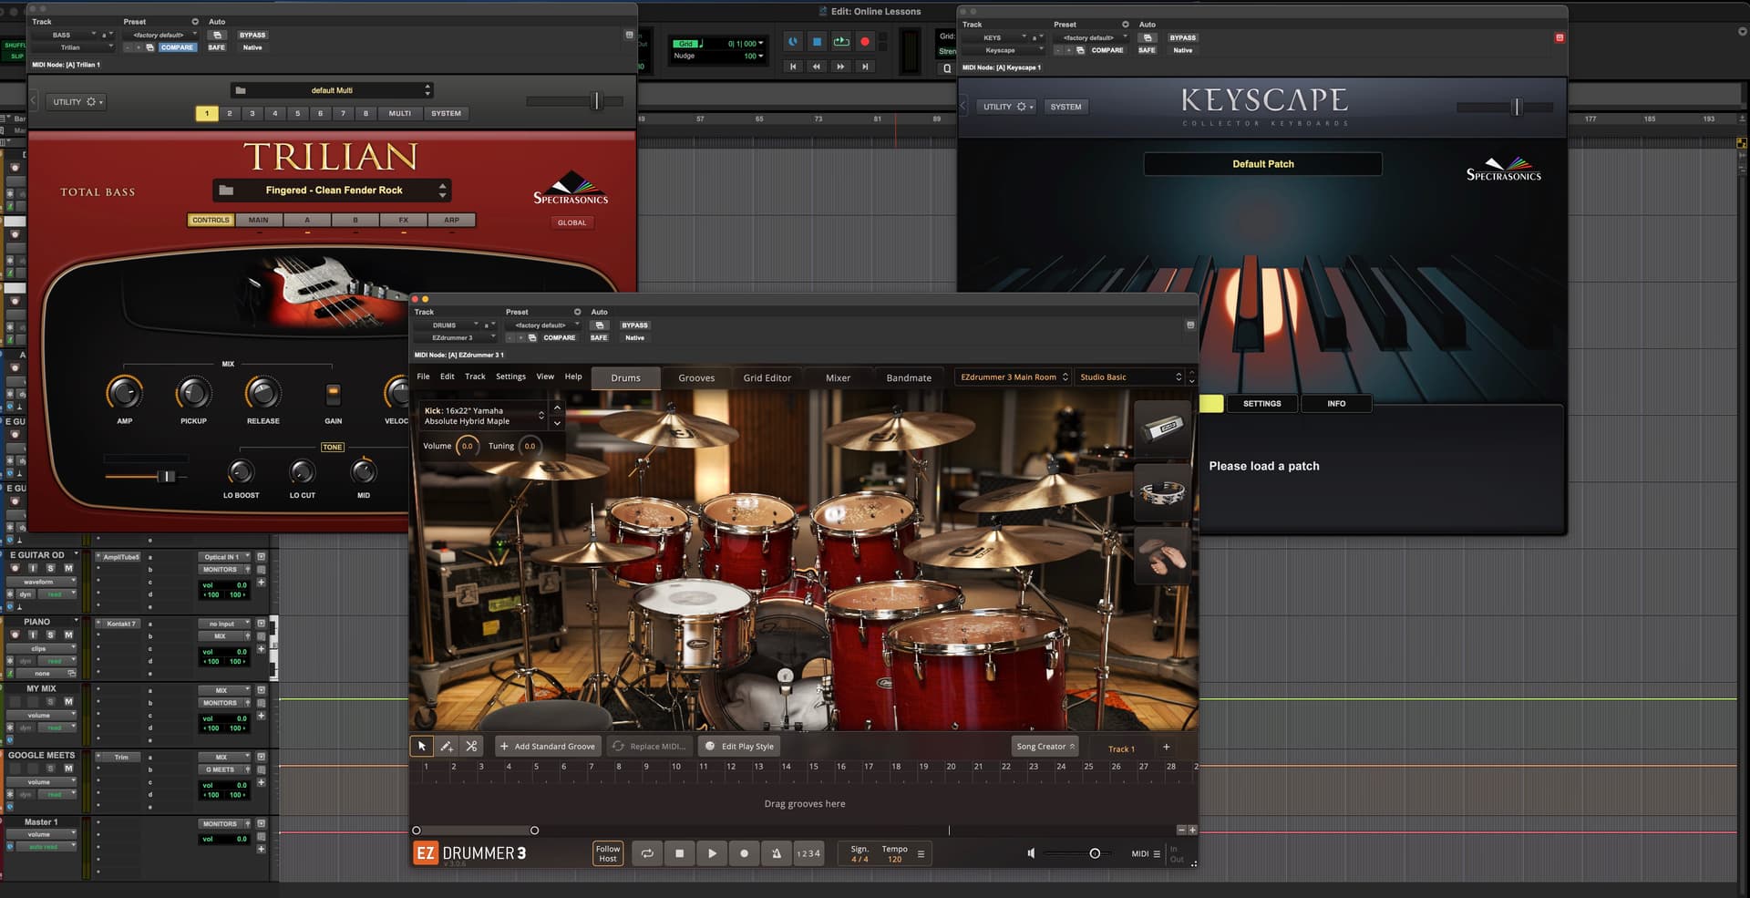Image resolution: width=1750 pixels, height=898 pixels.
Task: Open the Pro Tools grid value dropdown
Action: 761,44
